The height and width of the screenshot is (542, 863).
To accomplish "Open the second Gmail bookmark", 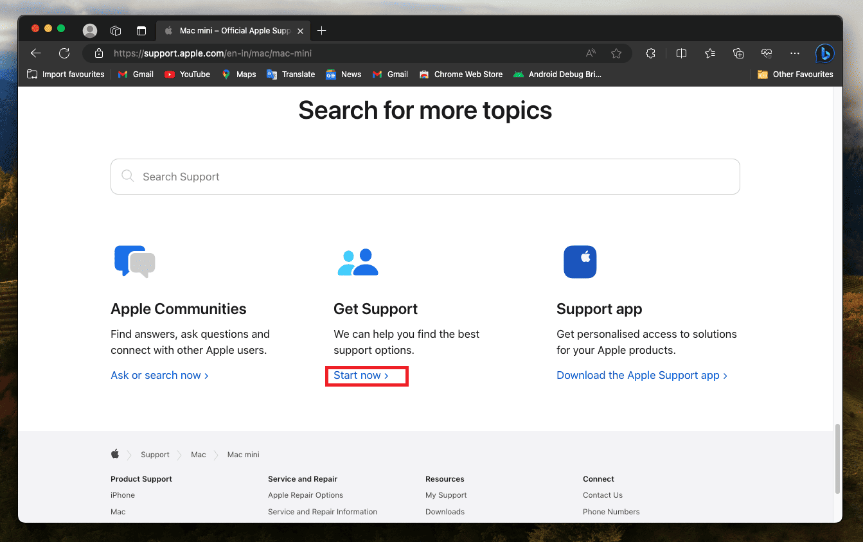I will [390, 74].
